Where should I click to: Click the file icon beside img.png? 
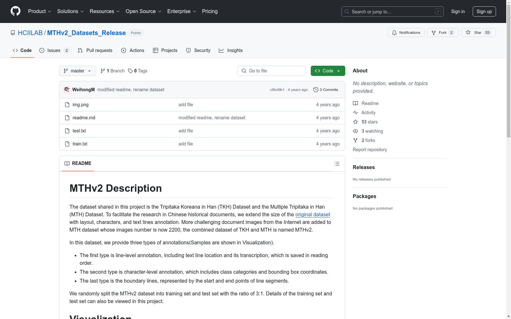click(67, 105)
